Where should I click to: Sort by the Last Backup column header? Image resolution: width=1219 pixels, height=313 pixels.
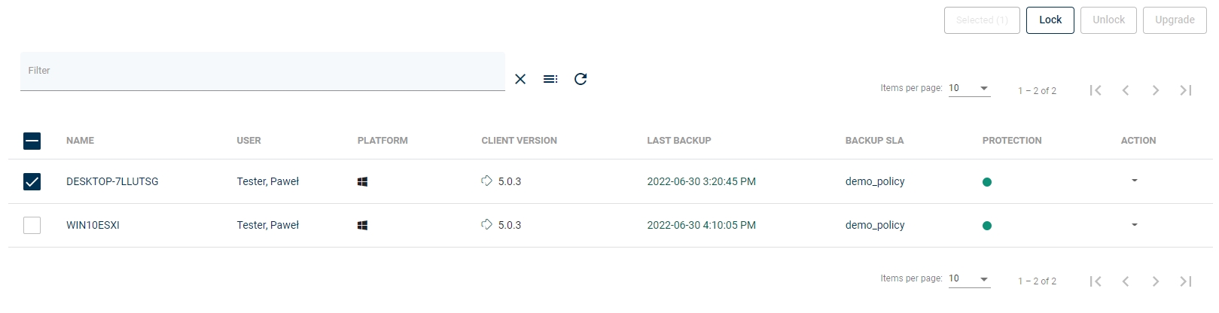coord(678,141)
